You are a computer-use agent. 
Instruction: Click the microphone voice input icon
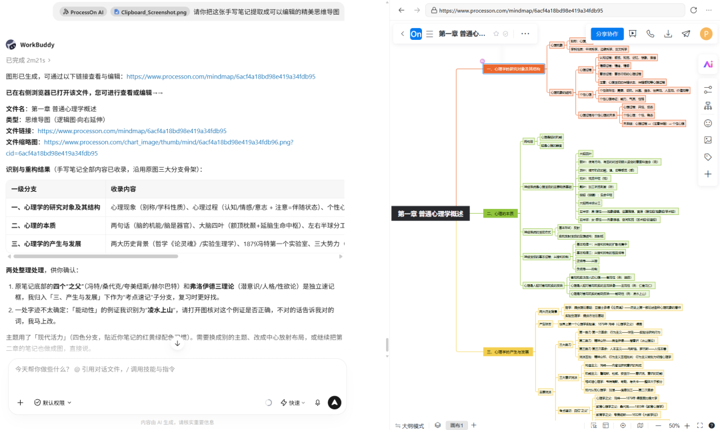pyautogui.click(x=317, y=403)
